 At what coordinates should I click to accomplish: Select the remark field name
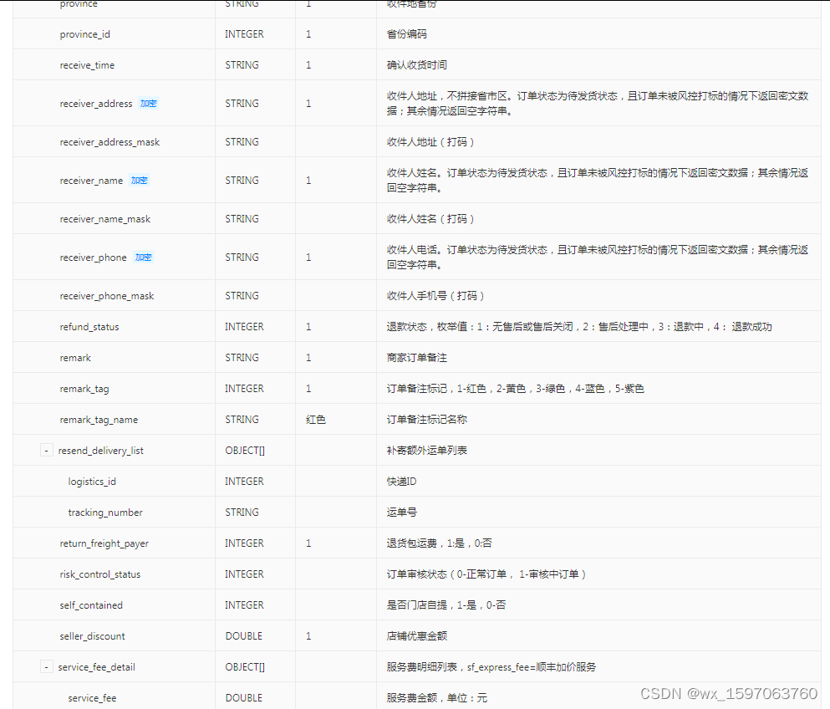click(75, 358)
